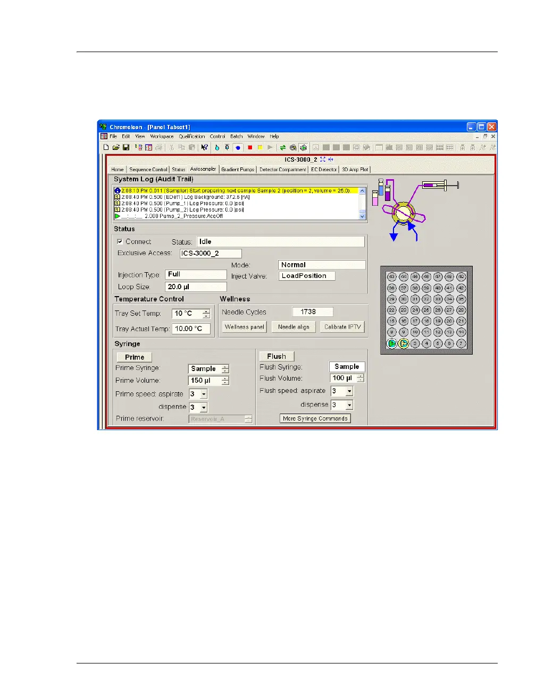Click the Injection Type field showing Full

(x=196, y=274)
